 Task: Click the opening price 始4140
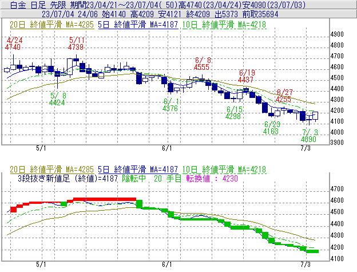coord(114,14)
